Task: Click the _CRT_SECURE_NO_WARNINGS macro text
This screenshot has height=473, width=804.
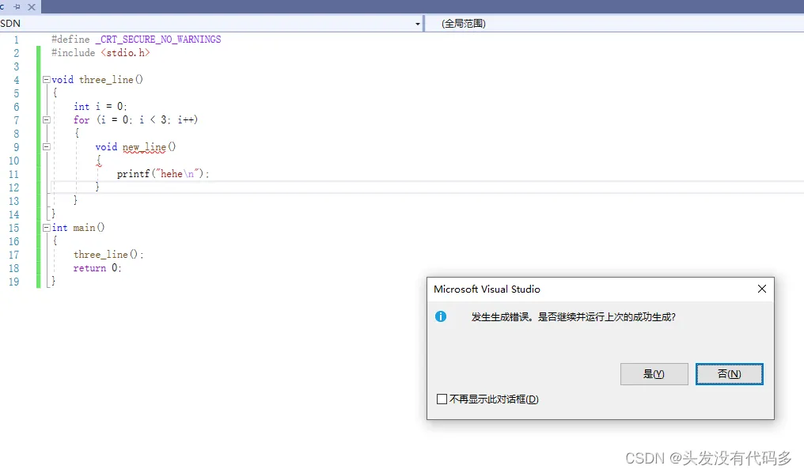Action: pyautogui.click(x=158, y=40)
